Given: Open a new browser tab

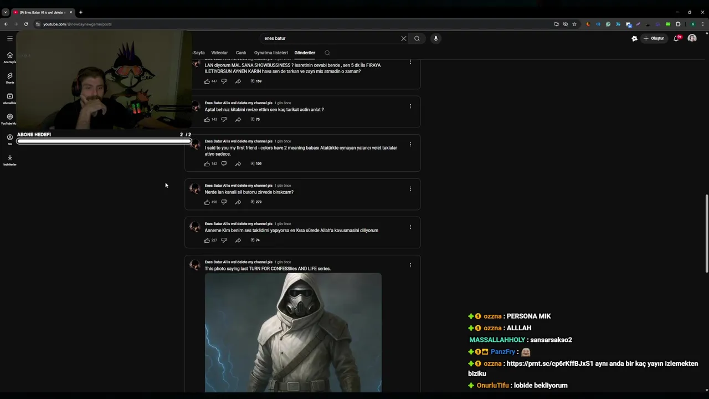Looking at the screenshot, I should pos(80,12).
